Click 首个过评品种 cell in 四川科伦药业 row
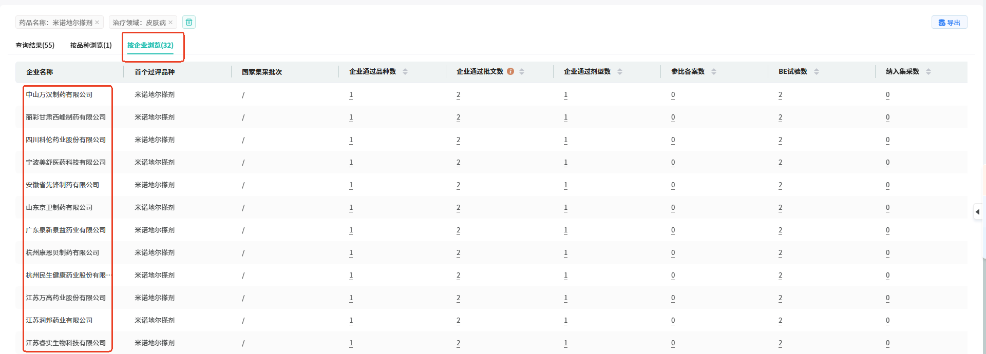 155,140
